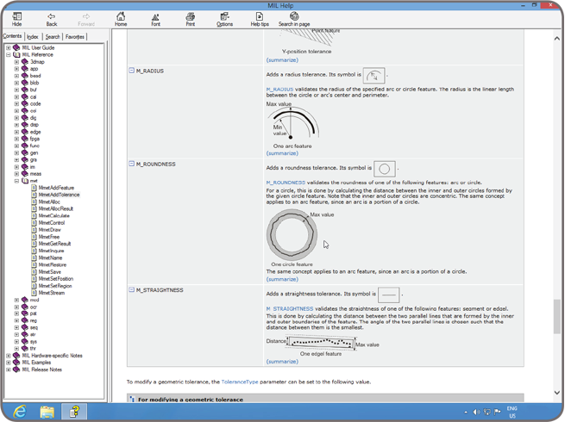Click the M_ROUNDNESS blue link
Image resolution: width=565 pixels, height=422 pixels.
click(x=286, y=183)
